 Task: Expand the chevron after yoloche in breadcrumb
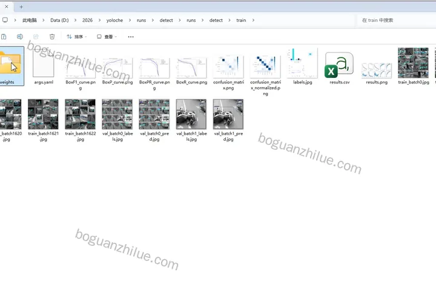pyautogui.click(x=130, y=21)
